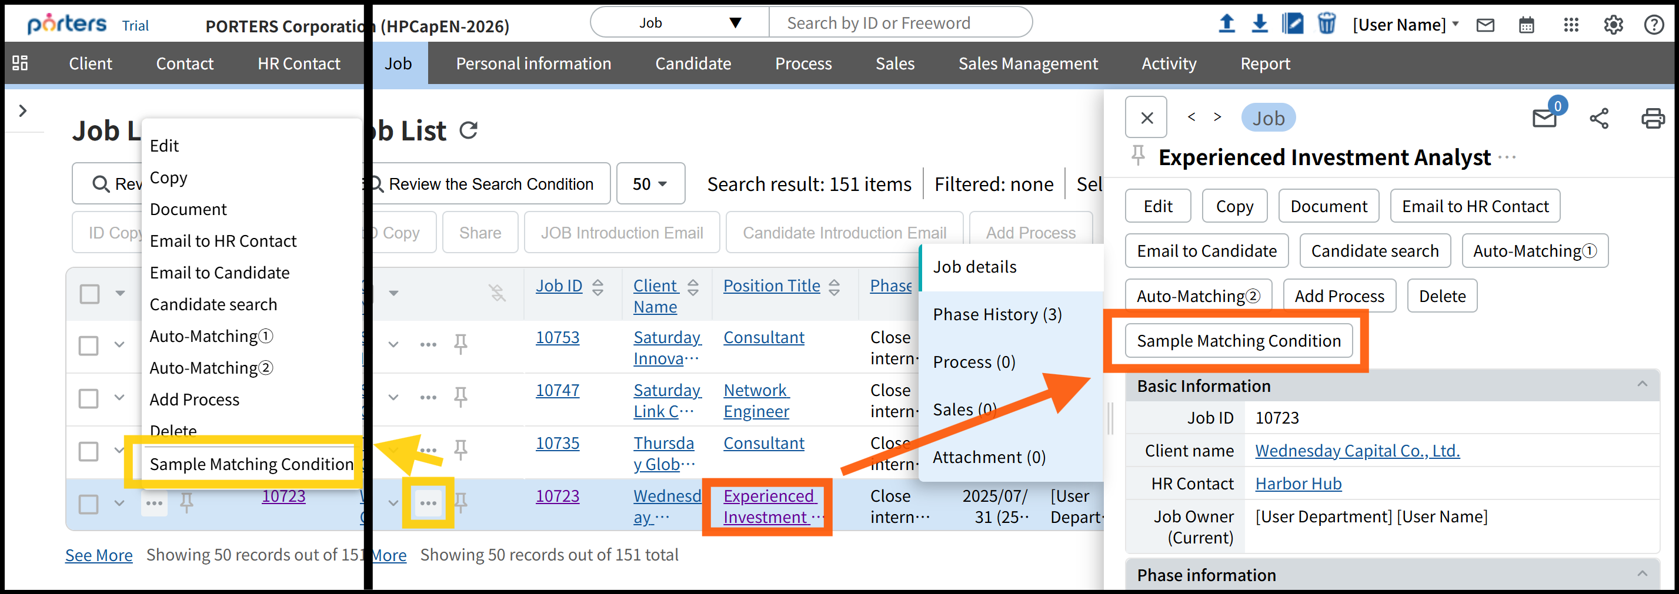Click the share icon in Job panel
The height and width of the screenshot is (594, 1679).
tap(1599, 119)
